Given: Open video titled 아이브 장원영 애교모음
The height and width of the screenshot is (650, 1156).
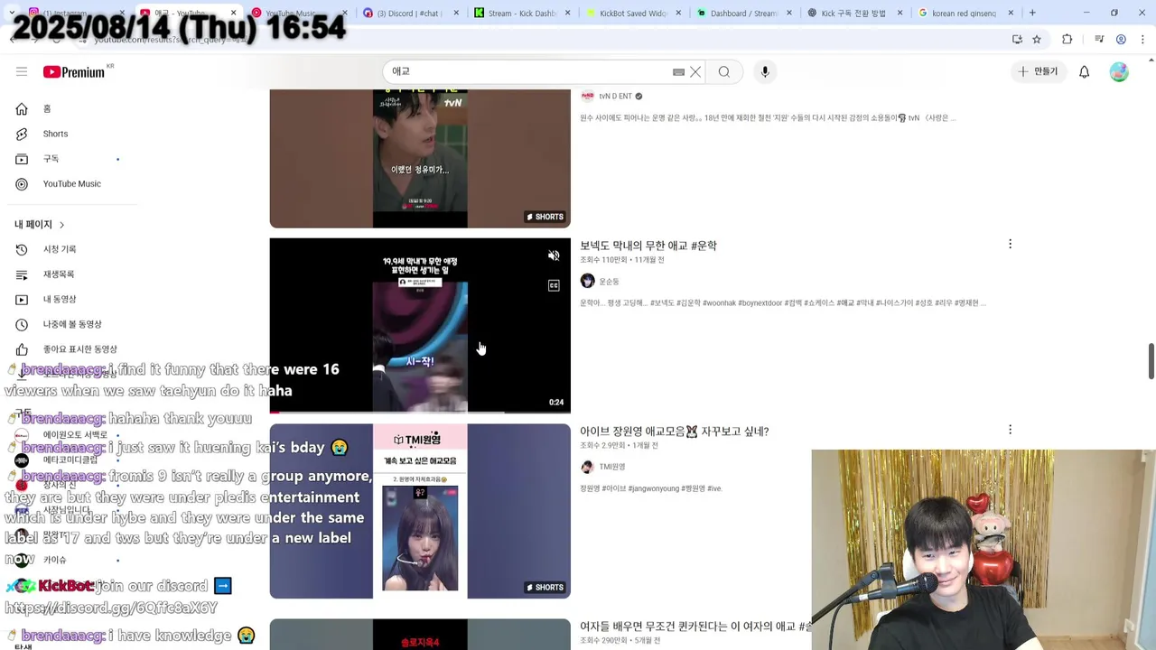Looking at the screenshot, I should pos(674,432).
